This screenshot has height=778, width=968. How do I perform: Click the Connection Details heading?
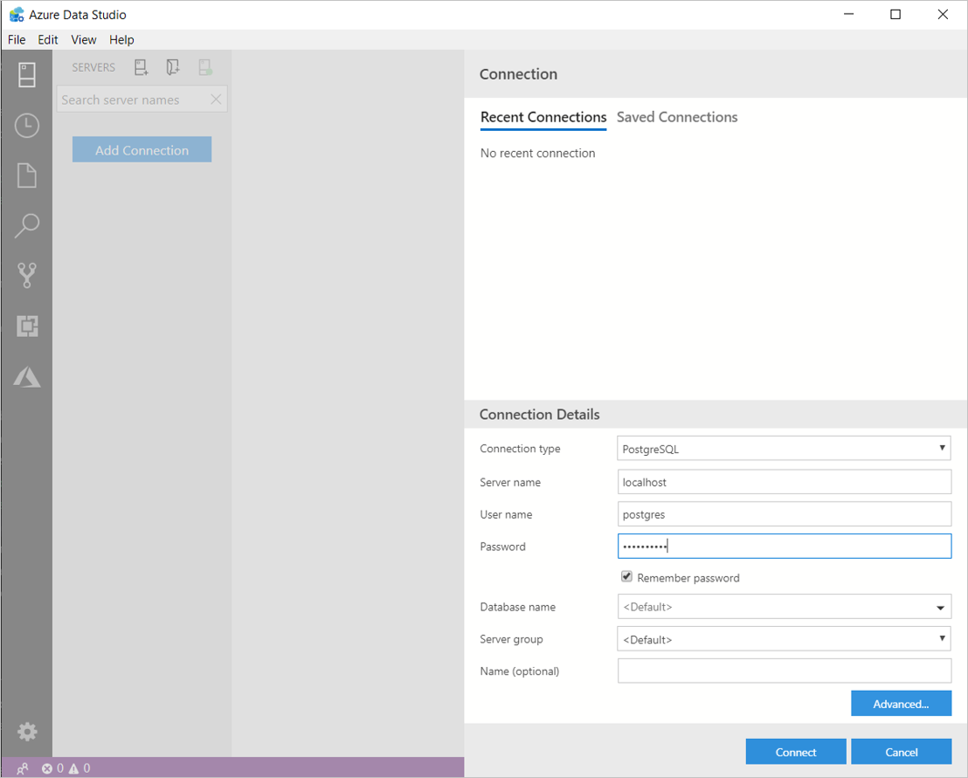(540, 414)
